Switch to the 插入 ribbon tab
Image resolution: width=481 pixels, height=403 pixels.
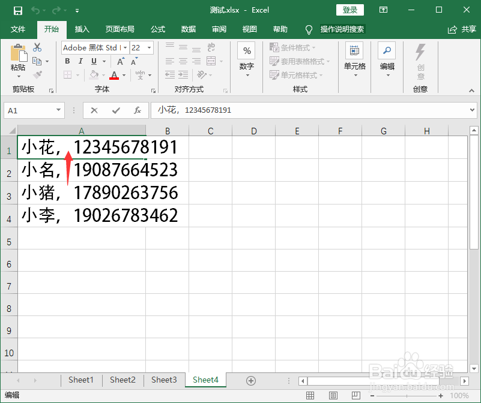click(82, 29)
